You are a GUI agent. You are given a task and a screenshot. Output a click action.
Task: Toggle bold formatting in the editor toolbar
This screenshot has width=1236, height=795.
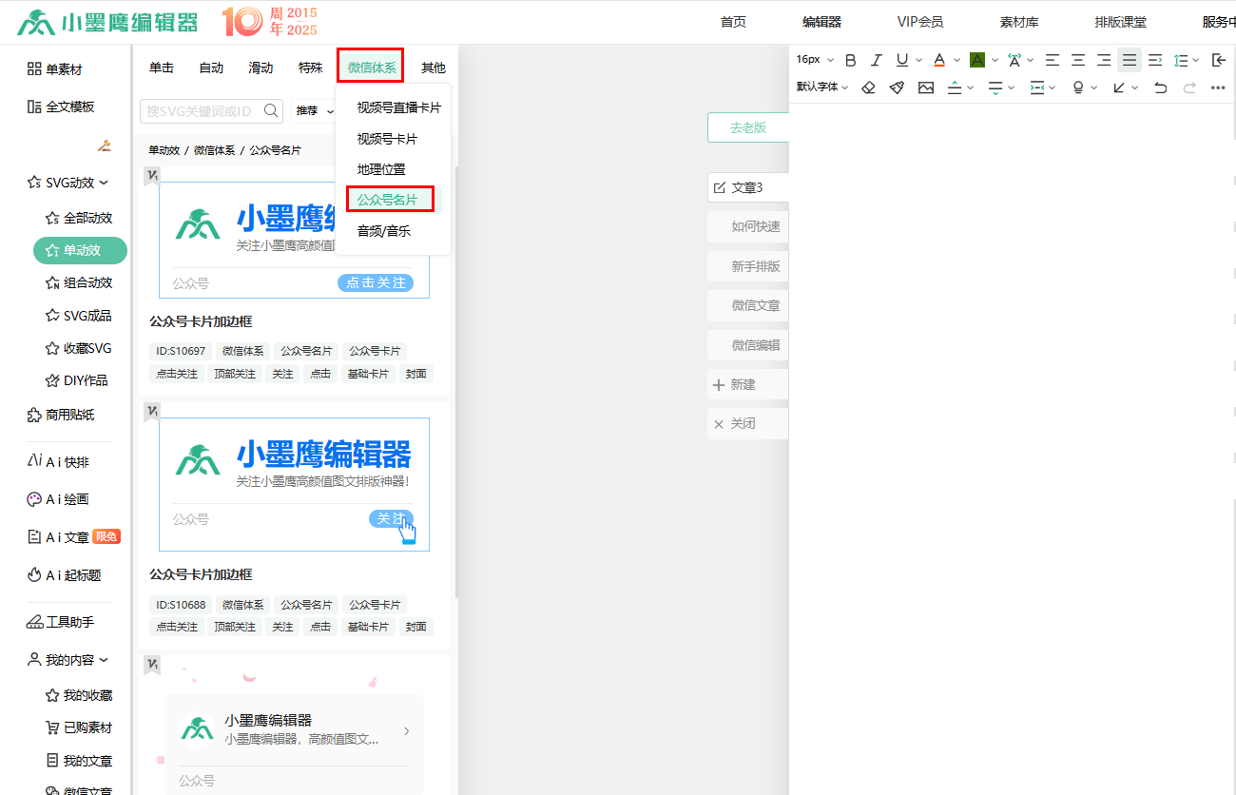pyautogui.click(x=851, y=60)
